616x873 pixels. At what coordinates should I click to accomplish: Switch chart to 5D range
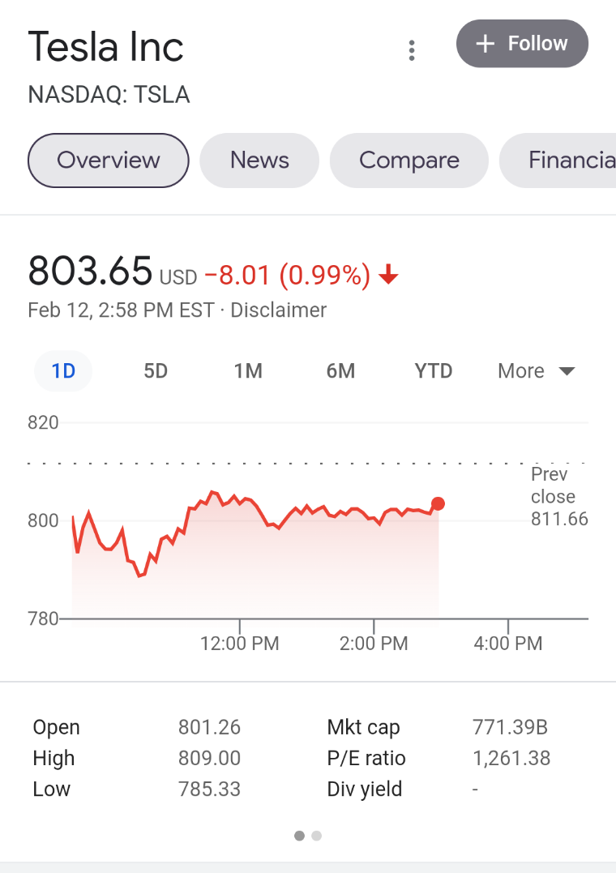[x=156, y=370]
